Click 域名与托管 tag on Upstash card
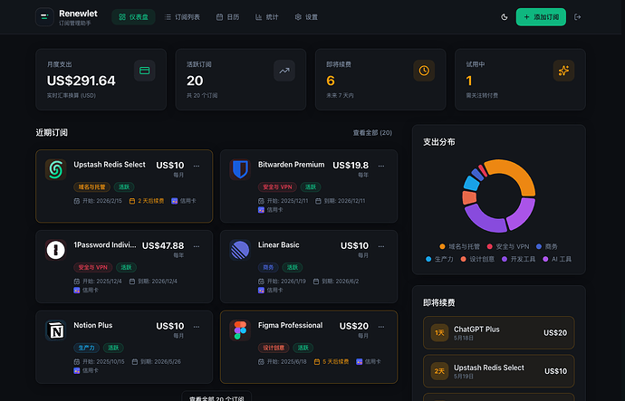The width and height of the screenshot is (625, 401). (91, 186)
